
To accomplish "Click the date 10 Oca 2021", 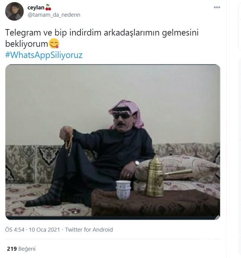I will click(x=44, y=230).
